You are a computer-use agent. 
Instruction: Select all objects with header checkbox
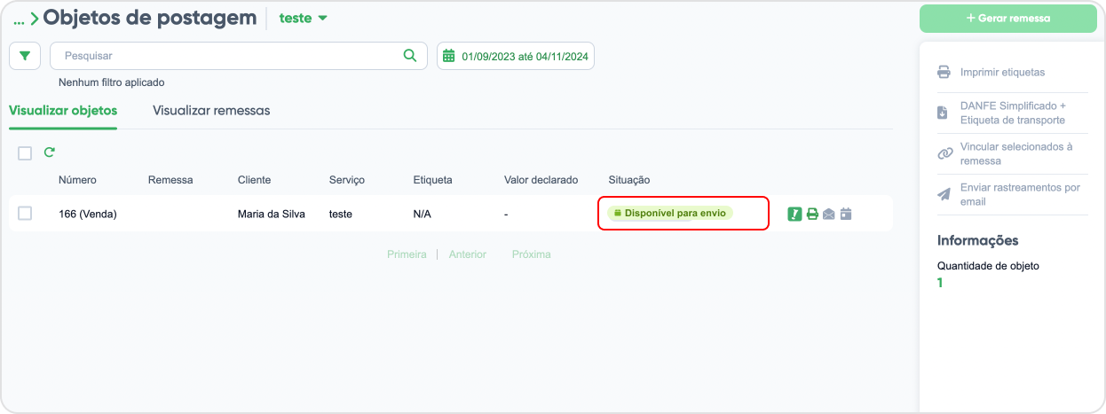tap(25, 153)
